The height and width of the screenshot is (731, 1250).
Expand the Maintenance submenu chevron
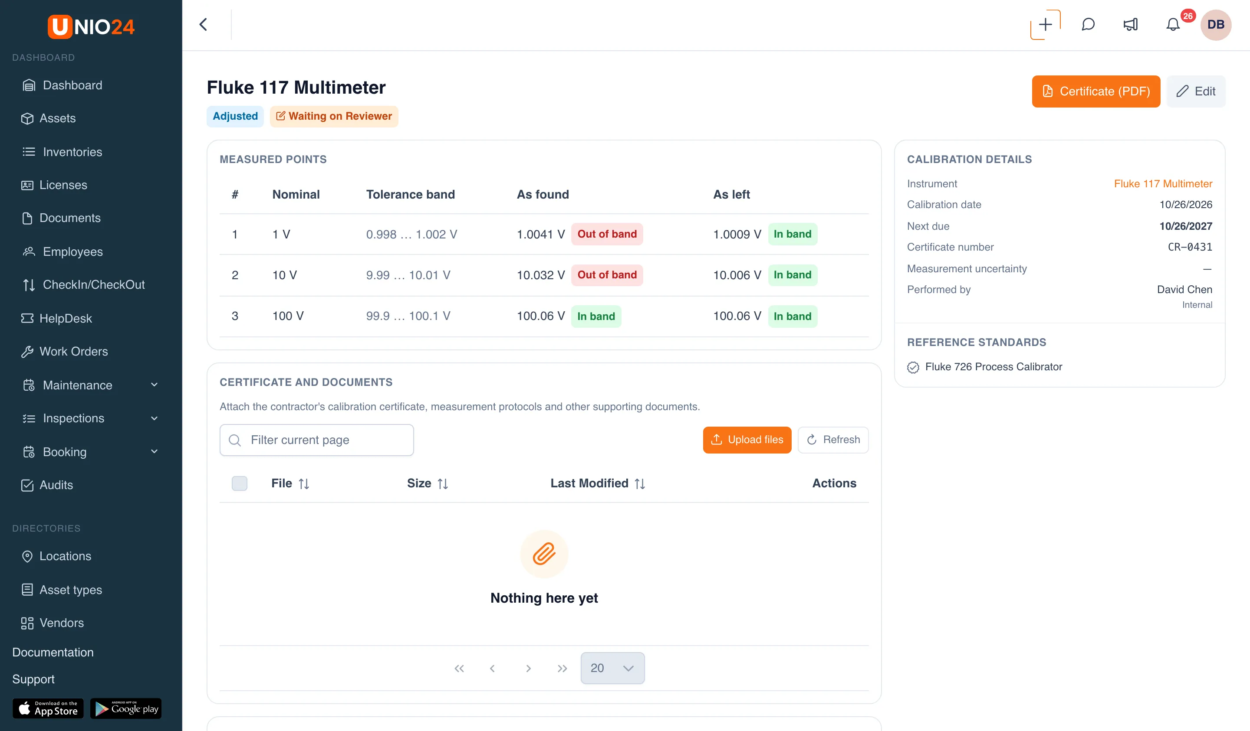(x=154, y=385)
